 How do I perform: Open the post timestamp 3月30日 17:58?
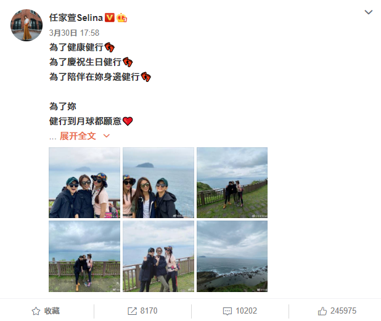74,33
